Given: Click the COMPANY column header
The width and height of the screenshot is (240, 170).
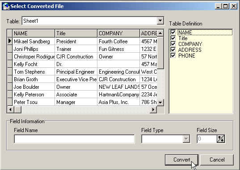Looking at the screenshot, I should 118,33.
